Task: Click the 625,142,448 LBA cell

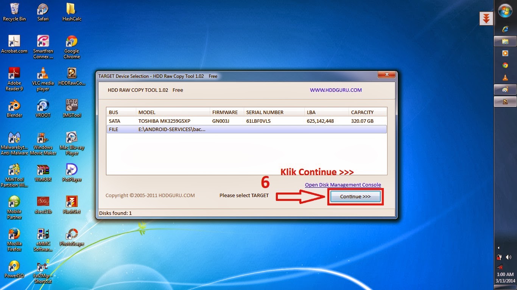Action: (x=320, y=121)
